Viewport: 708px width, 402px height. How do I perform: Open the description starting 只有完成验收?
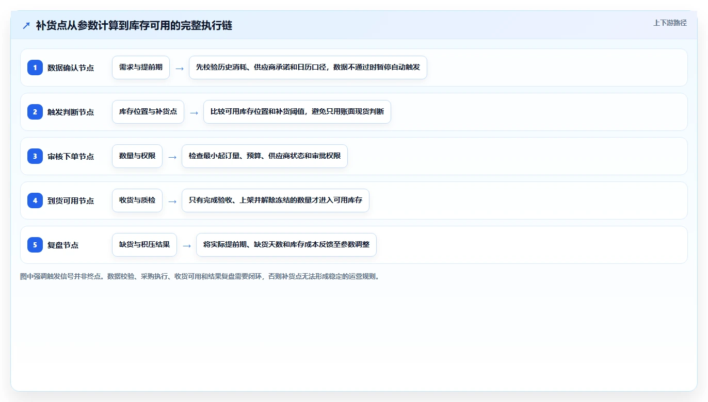coord(276,200)
